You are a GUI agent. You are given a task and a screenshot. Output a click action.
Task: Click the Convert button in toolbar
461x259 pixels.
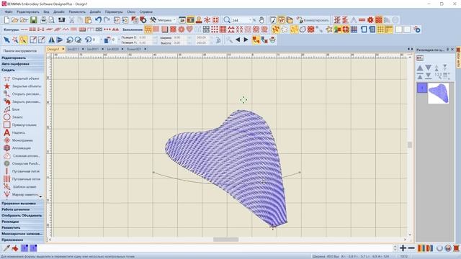coord(313,20)
